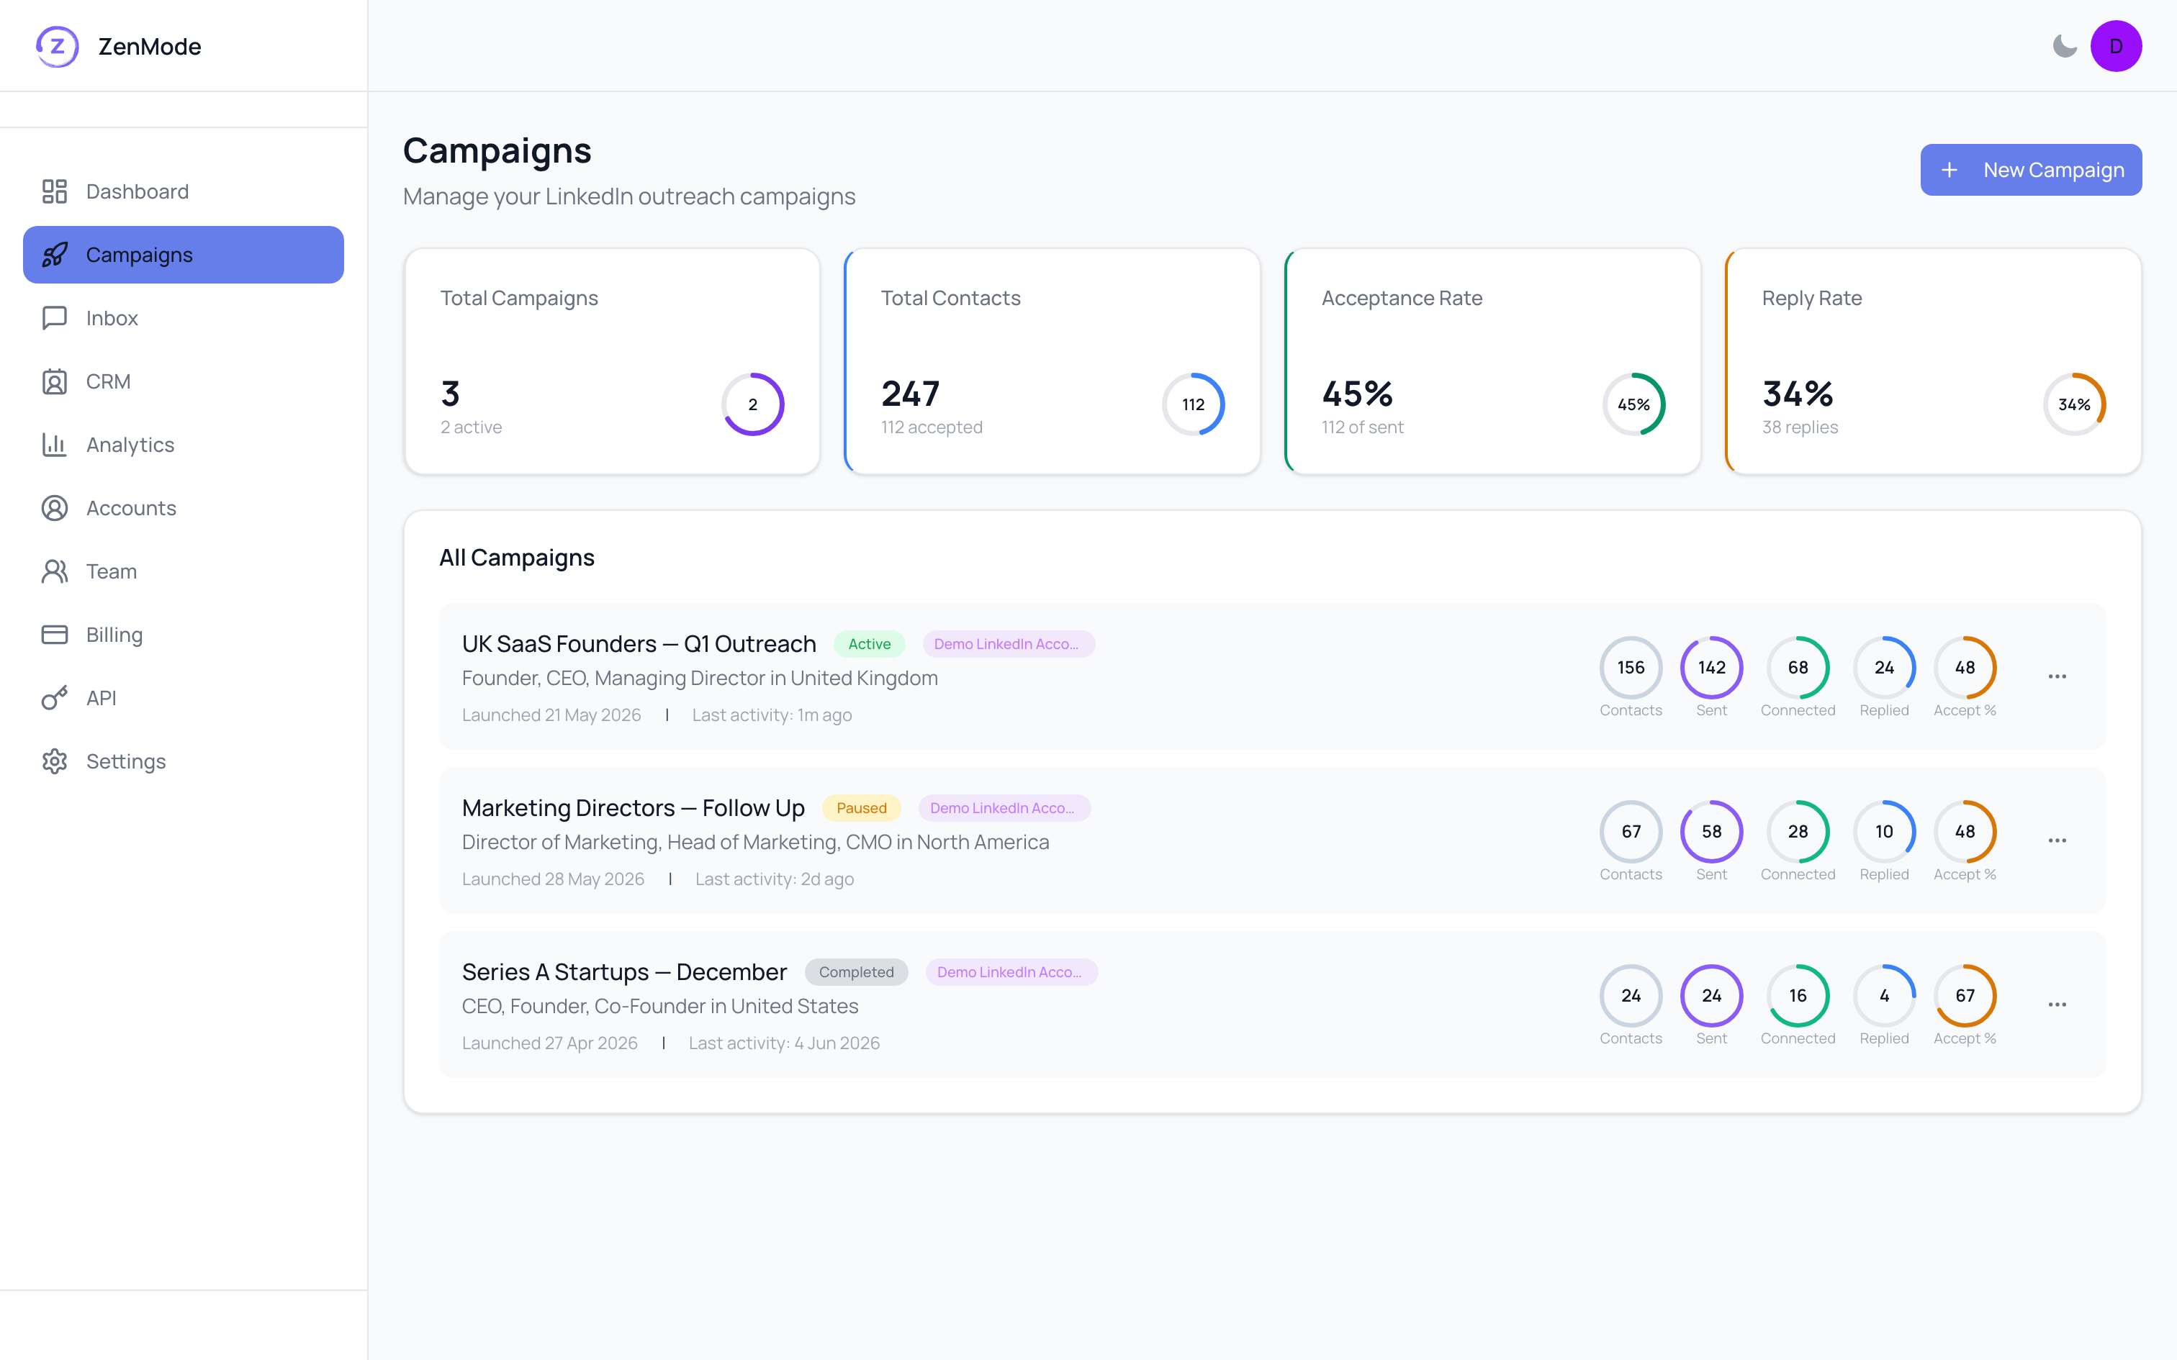Click the Total Campaigns progress ring showing 2

click(752, 404)
